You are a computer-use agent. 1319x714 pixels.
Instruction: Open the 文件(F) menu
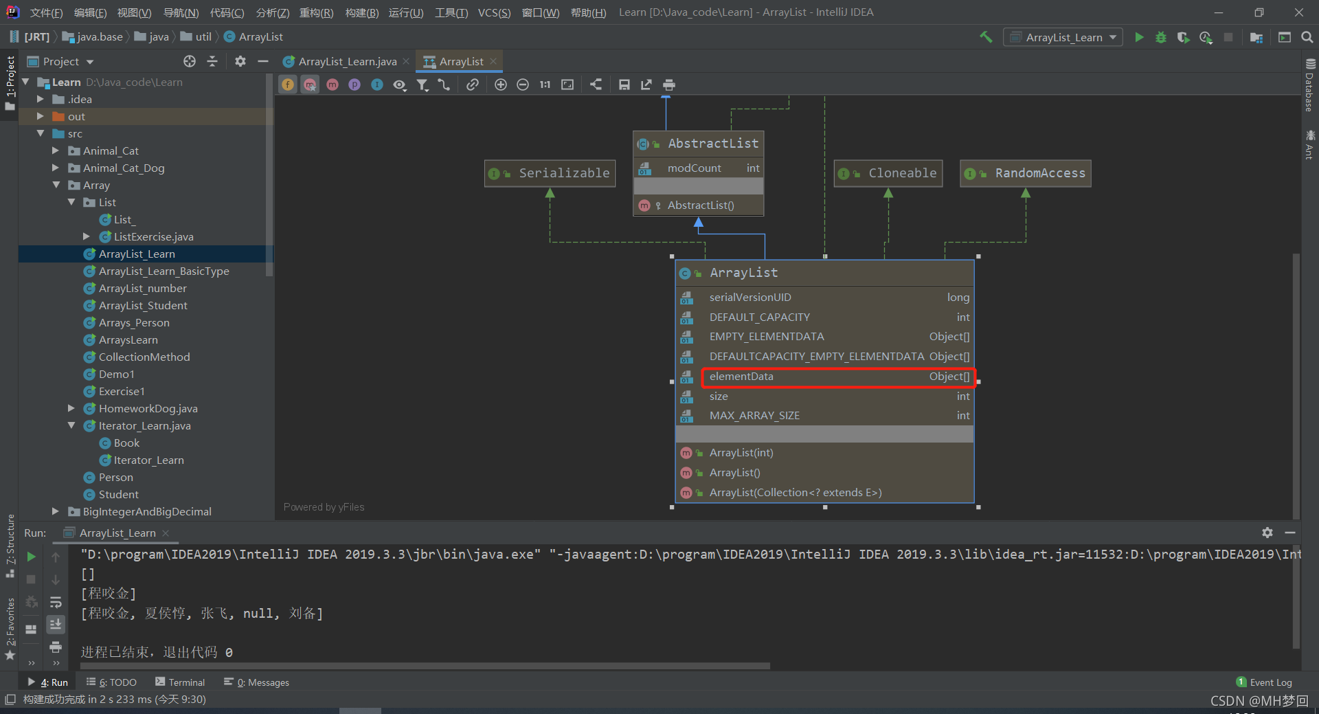[x=46, y=12]
